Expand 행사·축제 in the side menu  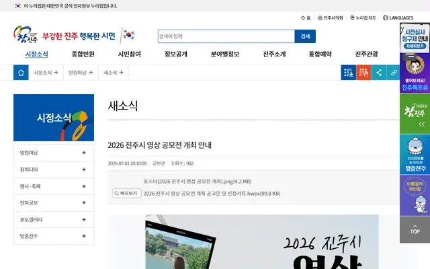54,186
